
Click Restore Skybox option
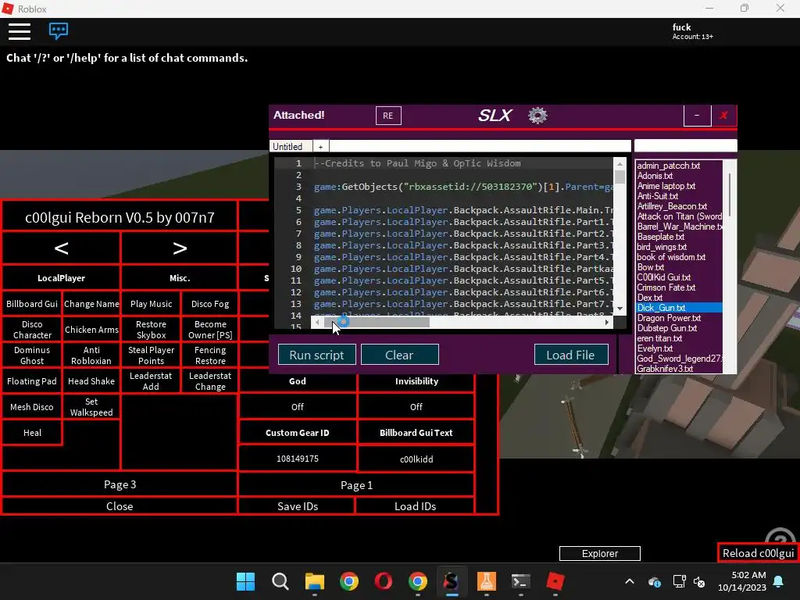[151, 330]
